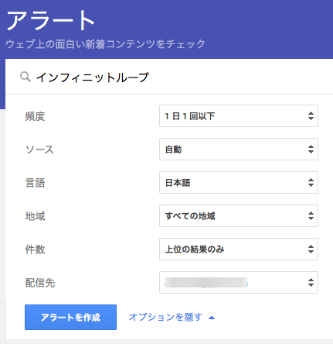Open the 言語 dropdown set to 日本語
The width and height of the screenshot is (333, 344).
coord(239,182)
